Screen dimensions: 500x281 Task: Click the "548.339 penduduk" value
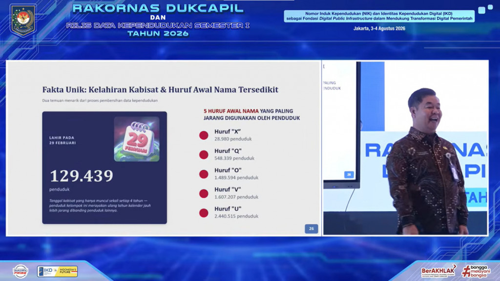234,158
